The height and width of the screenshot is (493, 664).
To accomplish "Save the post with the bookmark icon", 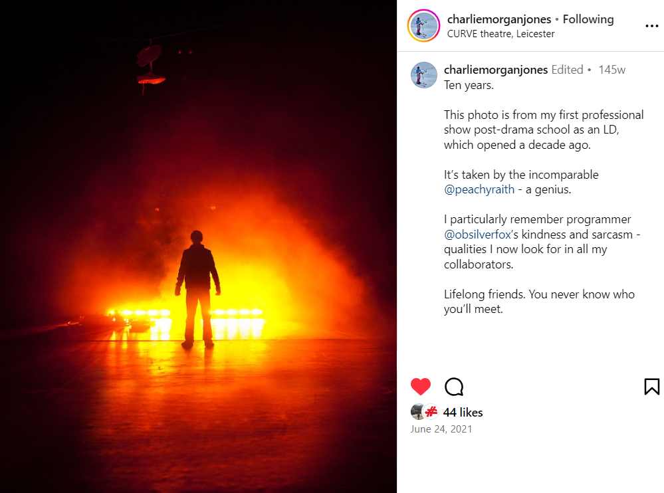I will point(652,387).
